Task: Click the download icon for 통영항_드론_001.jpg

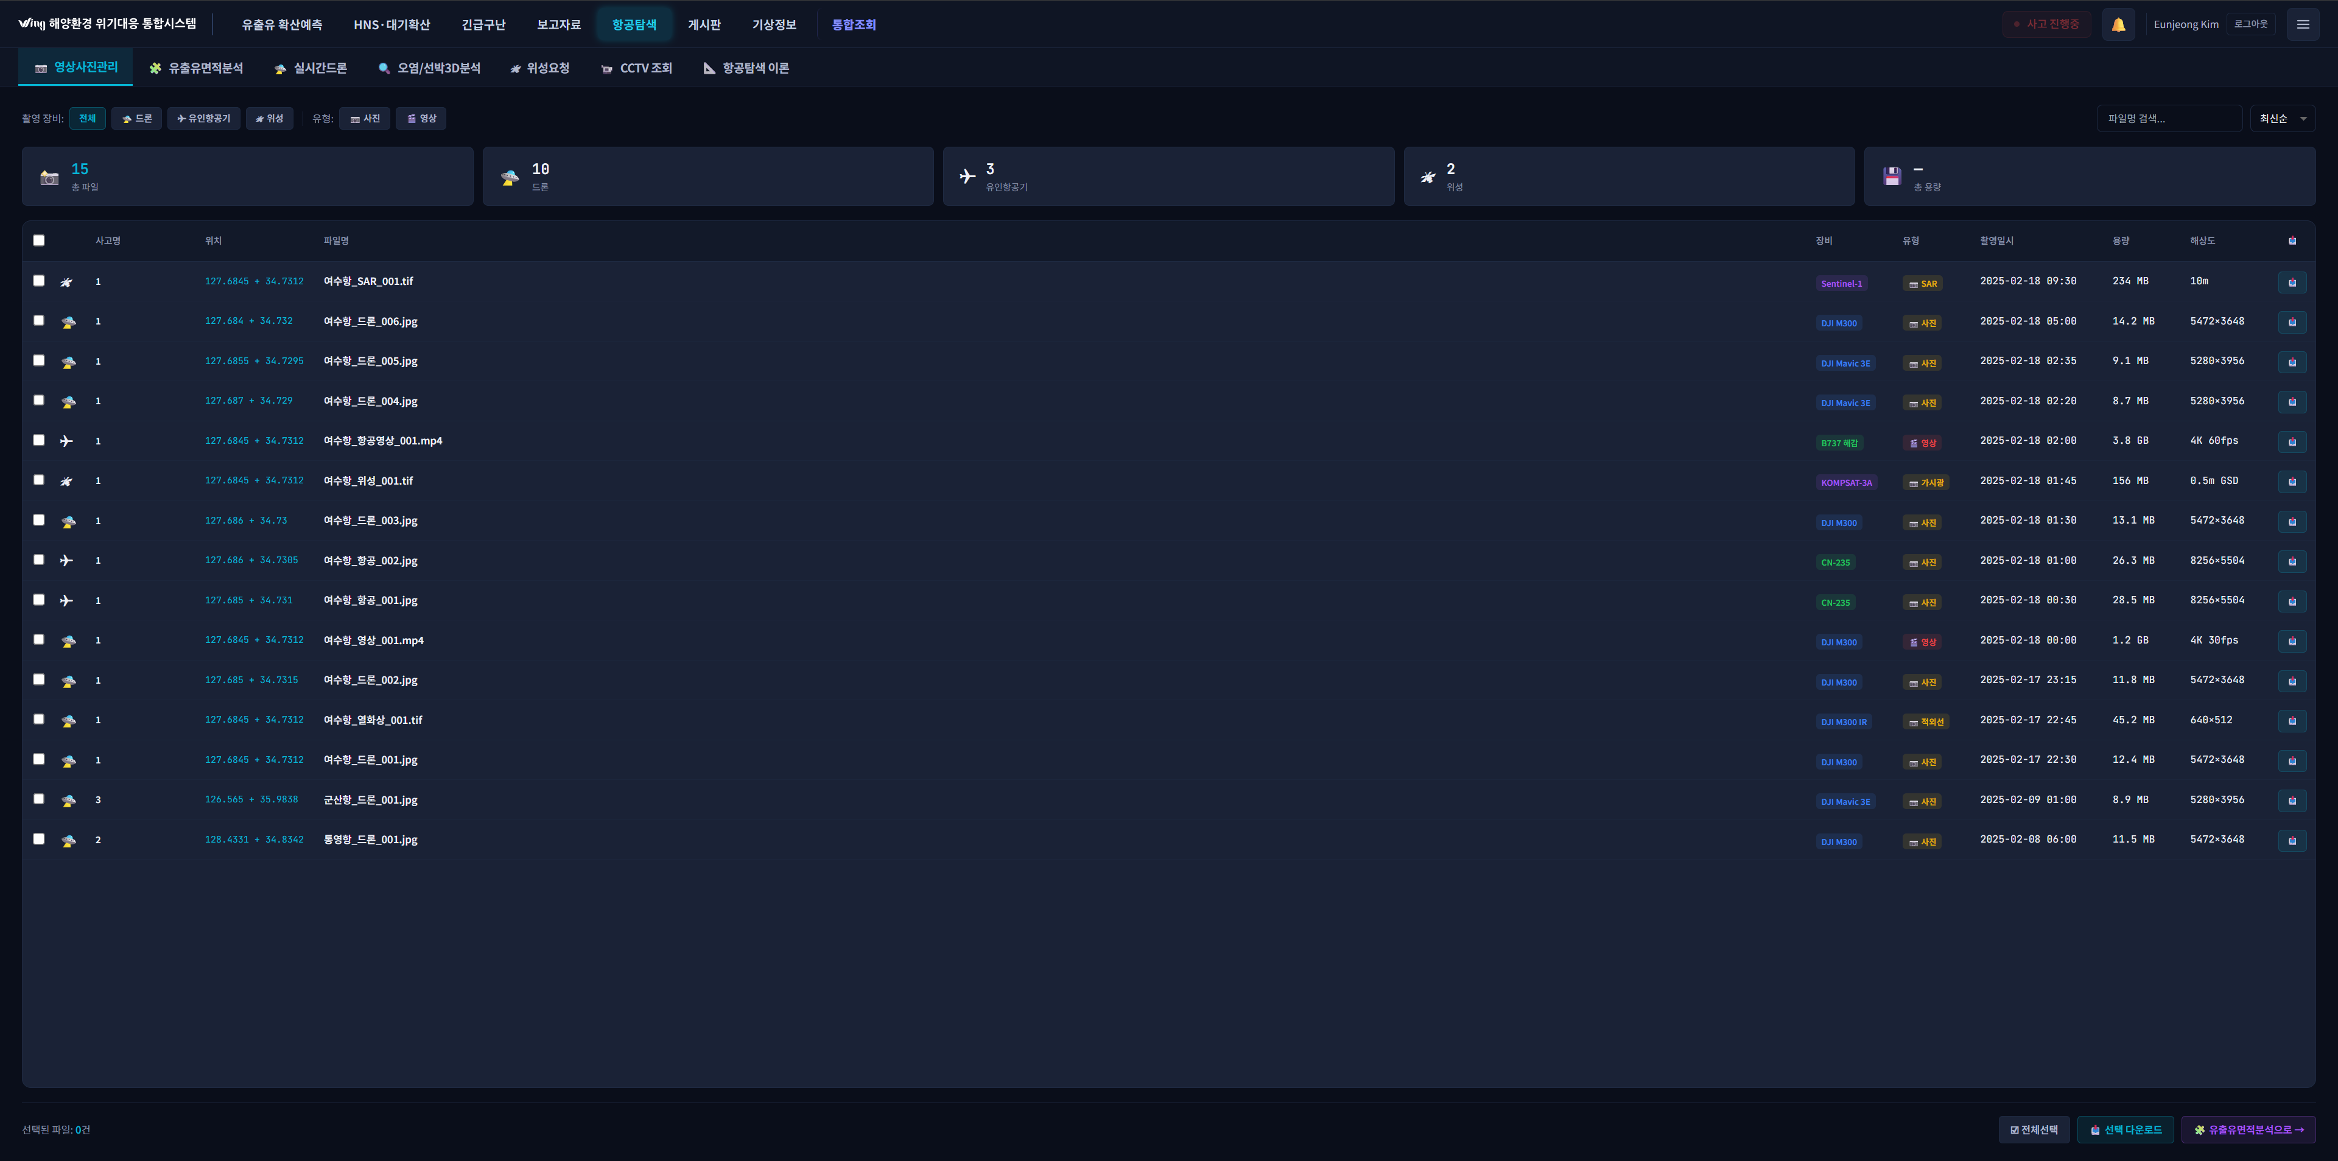Action: coord(2292,841)
